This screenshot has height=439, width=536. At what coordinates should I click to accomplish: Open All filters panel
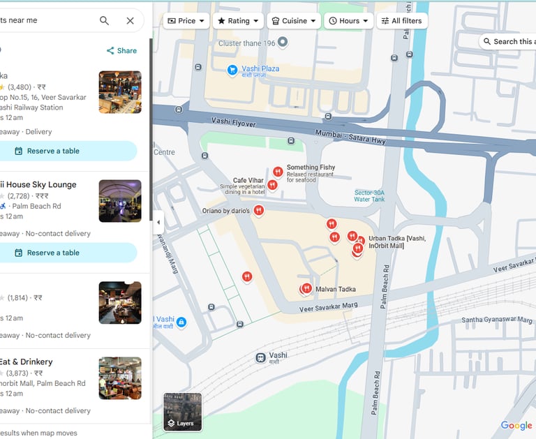(402, 21)
